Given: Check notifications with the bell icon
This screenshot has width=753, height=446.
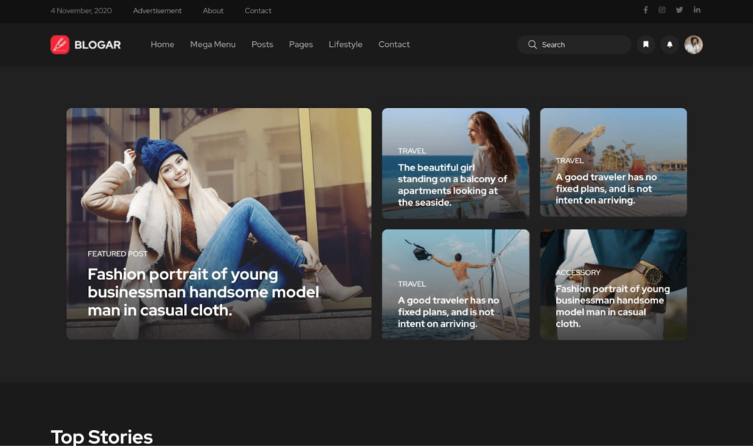Looking at the screenshot, I should [669, 45].
